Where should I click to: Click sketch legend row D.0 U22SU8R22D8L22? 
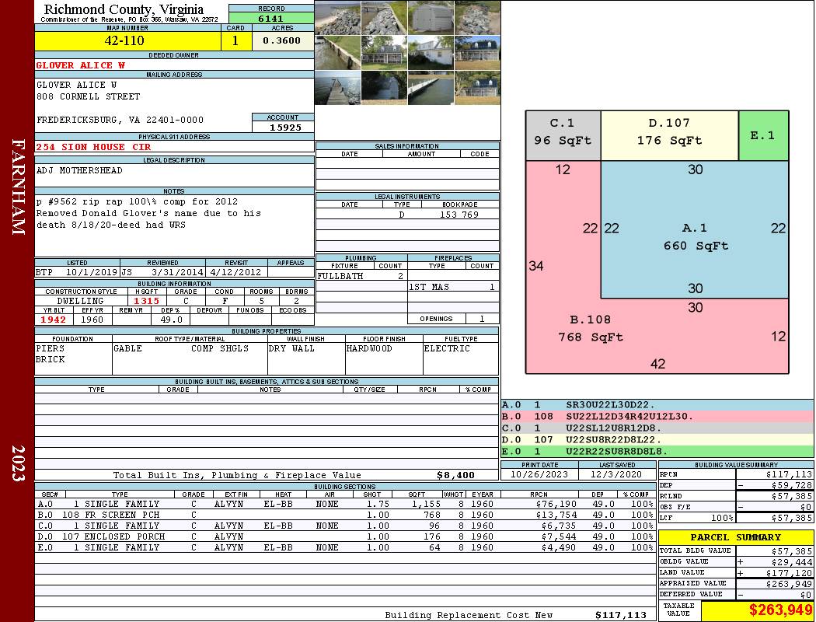click(x=657, y=440)
